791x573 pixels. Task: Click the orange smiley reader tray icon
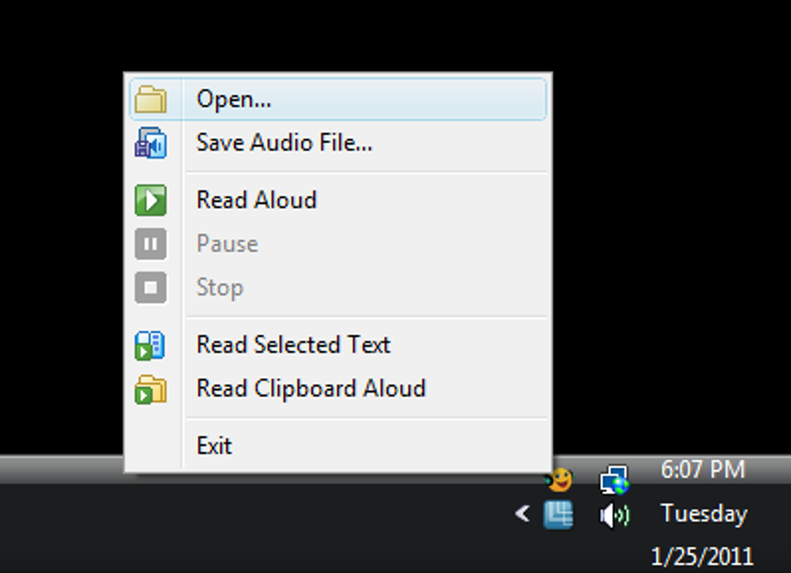[x=559, y=479]
